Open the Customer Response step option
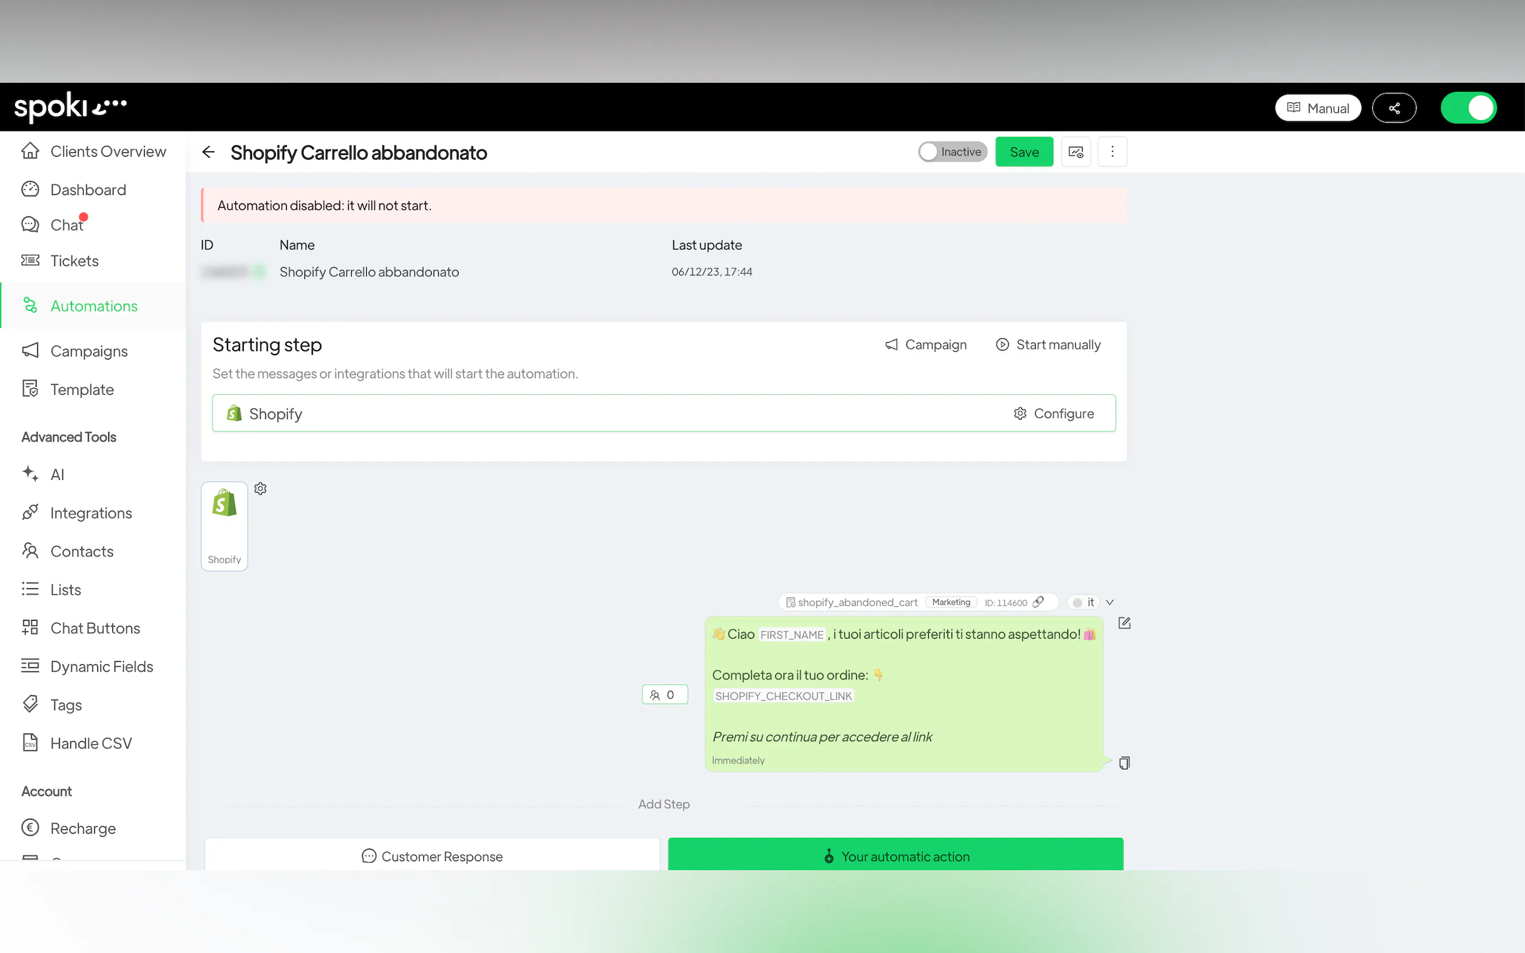 tap(432, 856)
